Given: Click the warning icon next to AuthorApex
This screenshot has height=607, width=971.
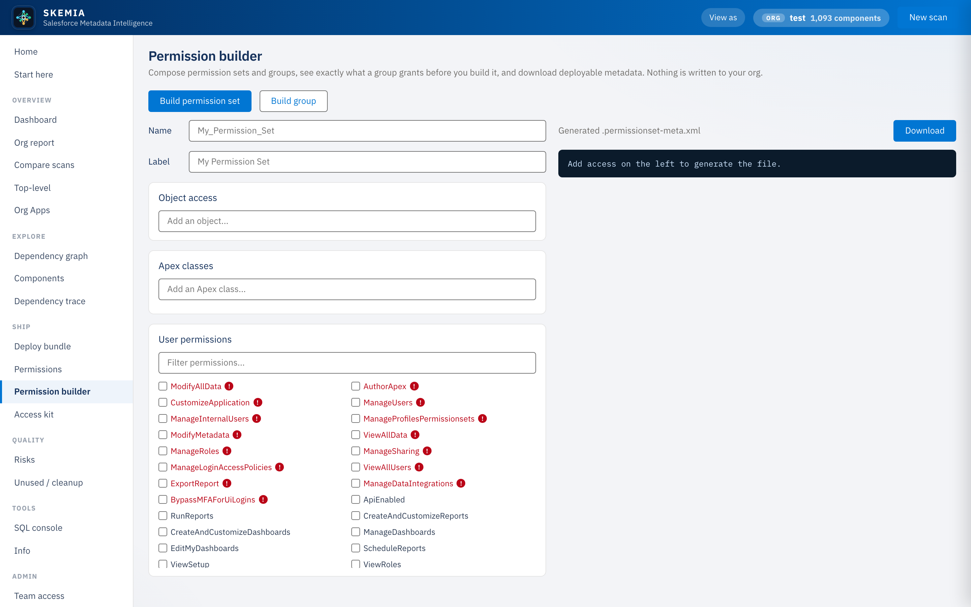Looking at the screenshot, I should point(414,386).
